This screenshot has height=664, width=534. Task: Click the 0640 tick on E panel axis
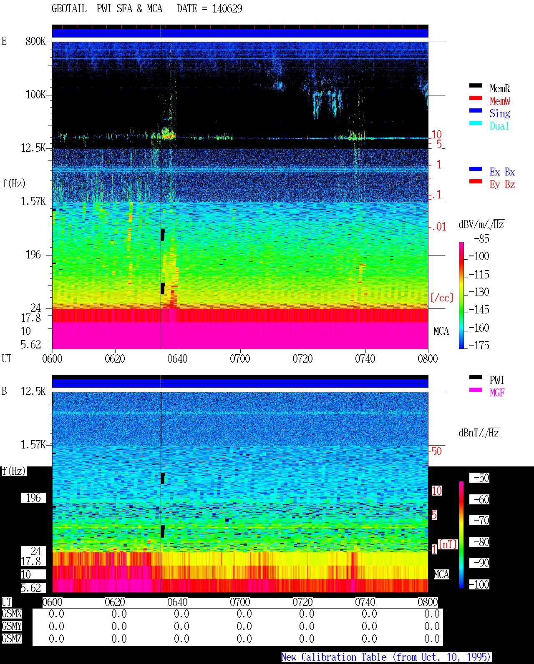click(177, 358)
